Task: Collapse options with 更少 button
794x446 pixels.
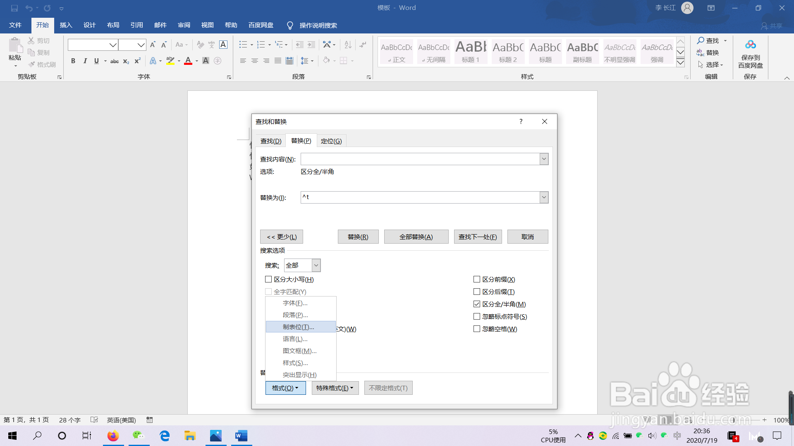Action: [281, 236]
